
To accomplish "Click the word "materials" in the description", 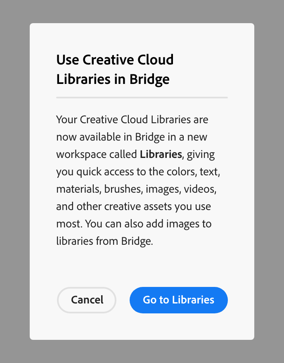I will [73, 189].
